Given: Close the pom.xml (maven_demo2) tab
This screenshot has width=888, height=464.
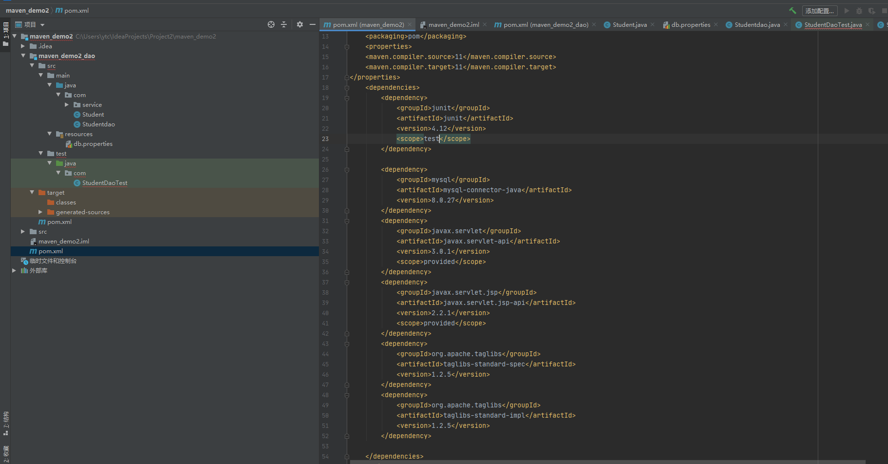Looking at the screenshot, I should 410,24.
